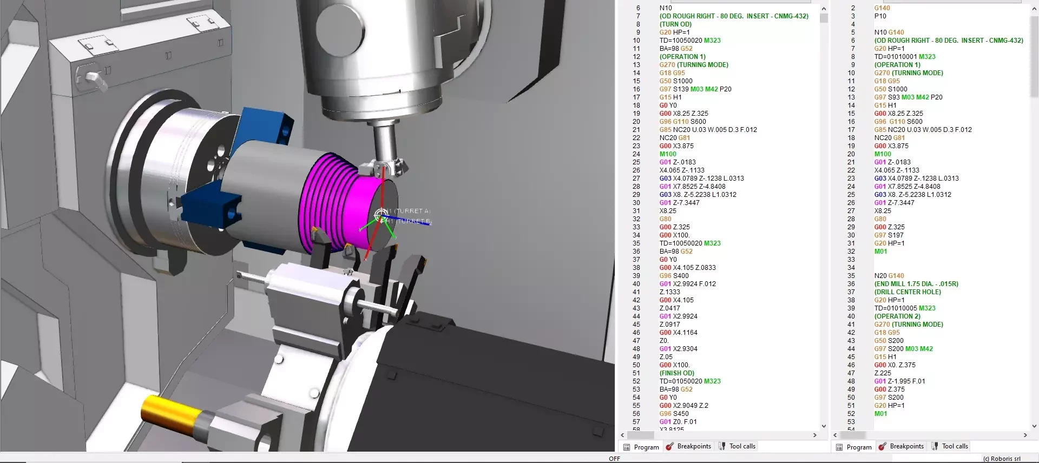Select line 24 M100 in left program
This screenshot has height=463, width=1039.
(x=668, y=154)
